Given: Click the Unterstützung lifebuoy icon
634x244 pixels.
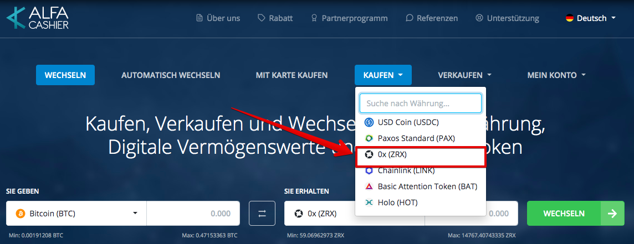Looking at the screenshot, I should click(x=479, y=18).
